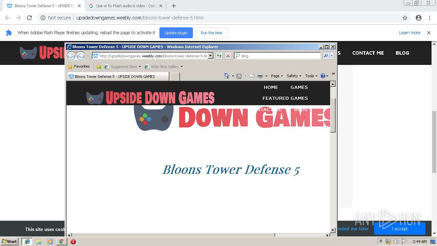Click volume speaker tray icon

point(396,242)
